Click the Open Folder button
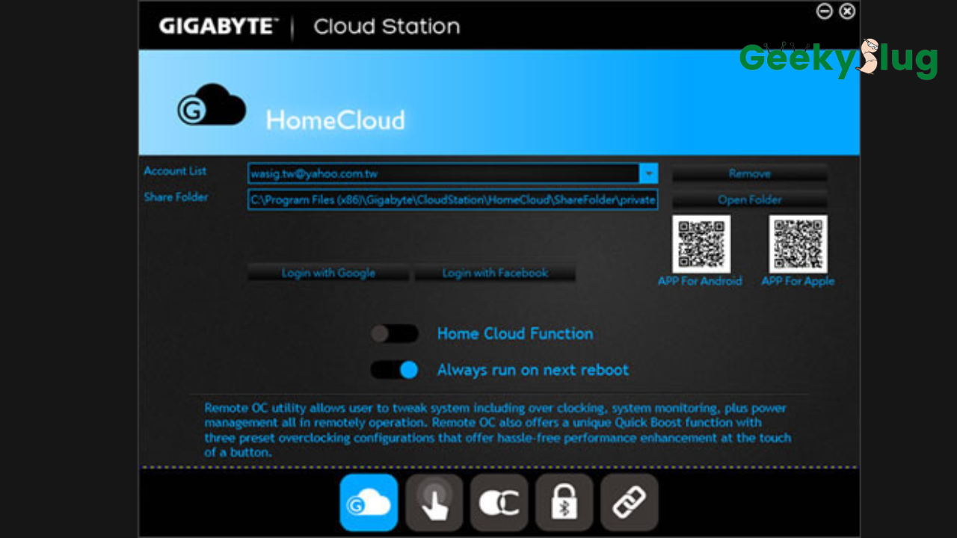 point(750,200)
